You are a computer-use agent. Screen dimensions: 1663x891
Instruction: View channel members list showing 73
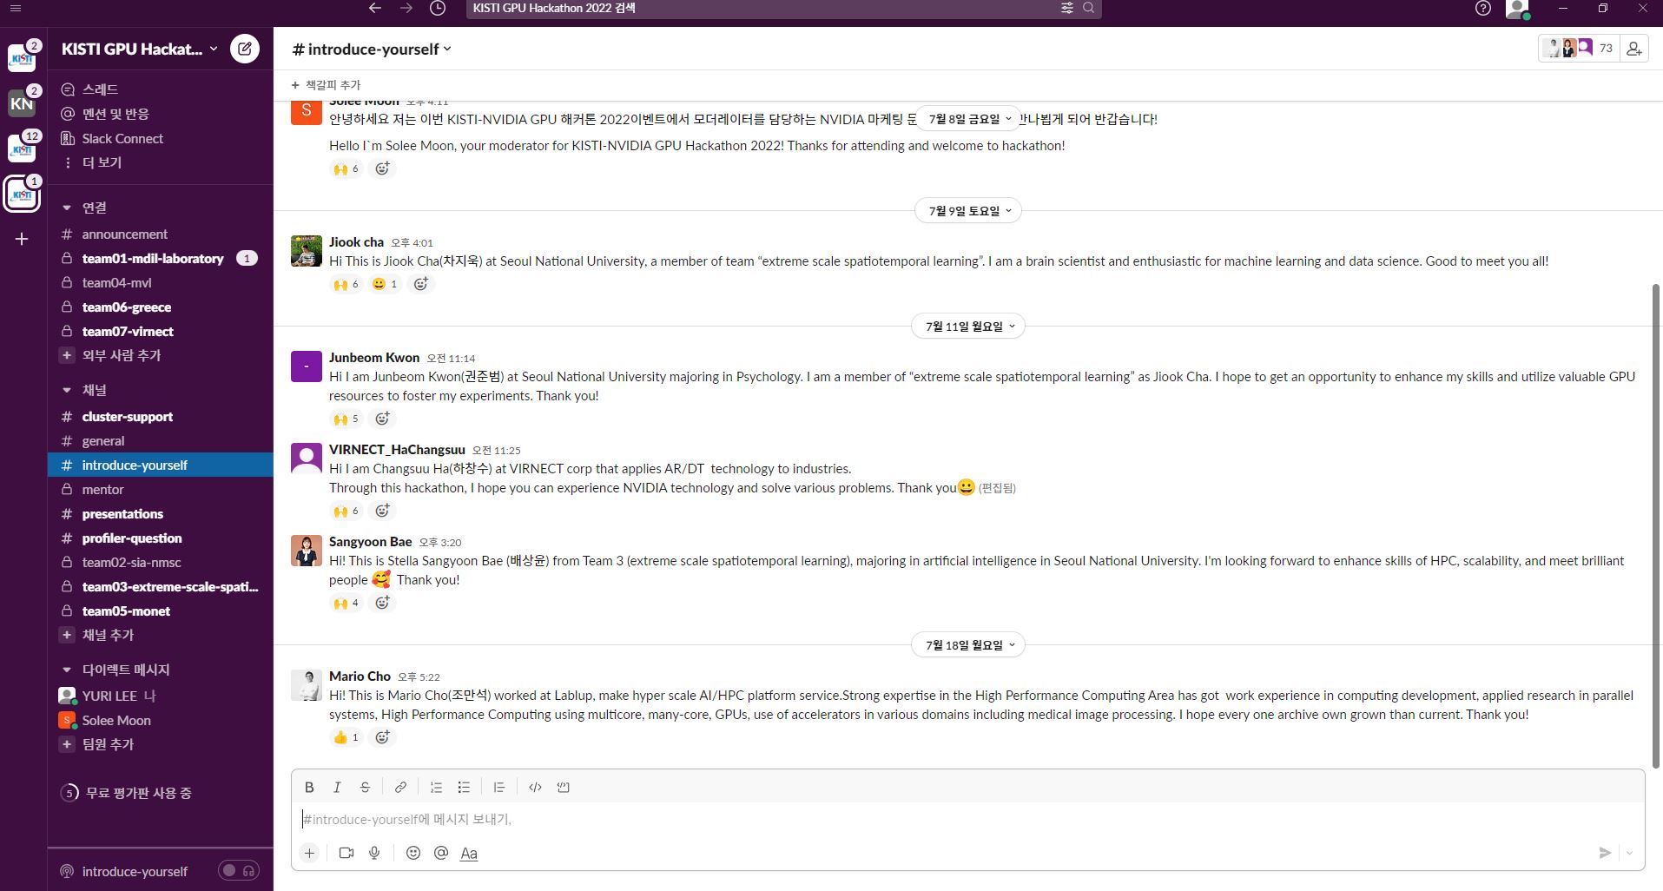pyautogui.click(x=1580, y=49)
